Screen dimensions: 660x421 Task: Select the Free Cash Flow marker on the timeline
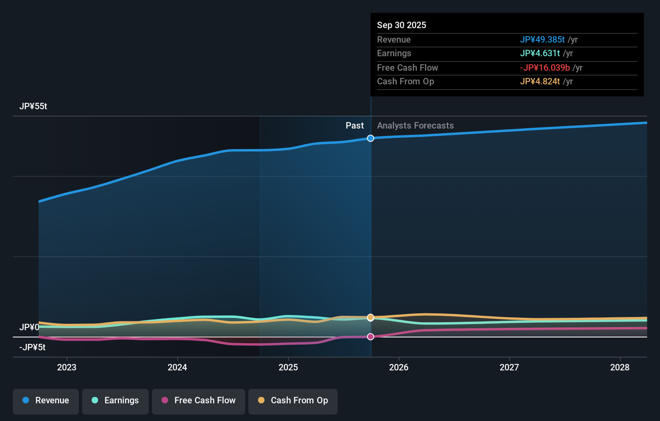(x=370, y=337)
